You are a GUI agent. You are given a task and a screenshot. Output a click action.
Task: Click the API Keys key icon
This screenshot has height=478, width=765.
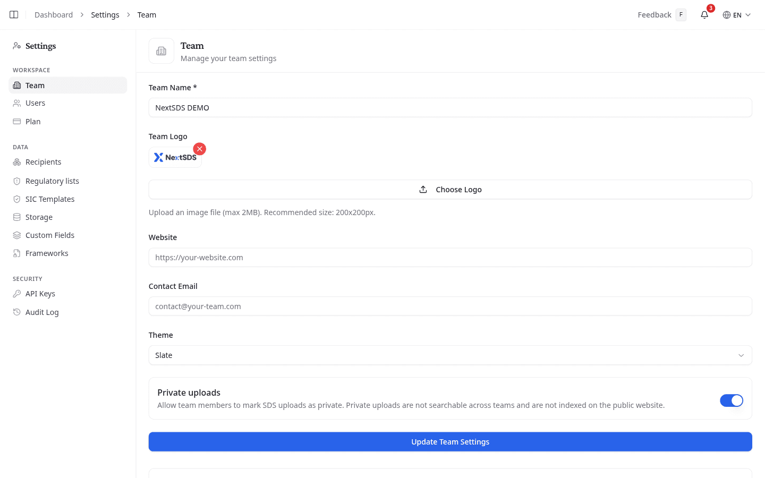tap(17, 294)
